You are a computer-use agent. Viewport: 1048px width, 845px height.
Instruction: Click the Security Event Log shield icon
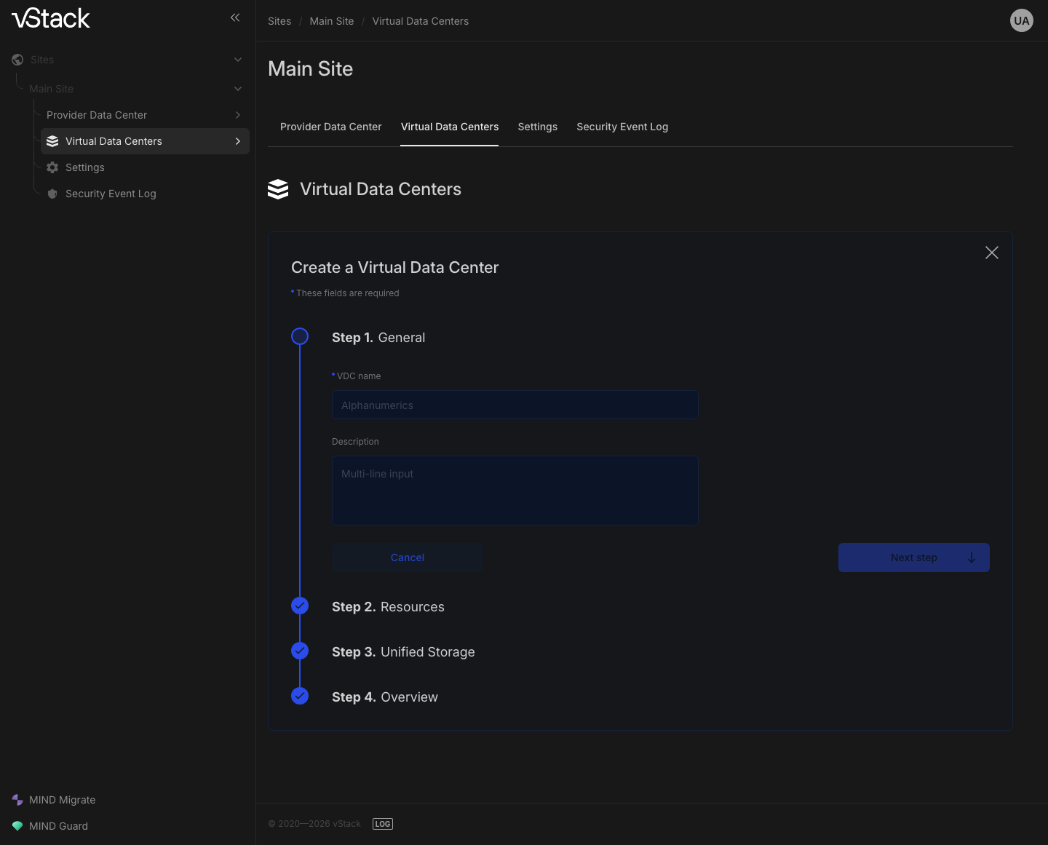coord(52,194)
